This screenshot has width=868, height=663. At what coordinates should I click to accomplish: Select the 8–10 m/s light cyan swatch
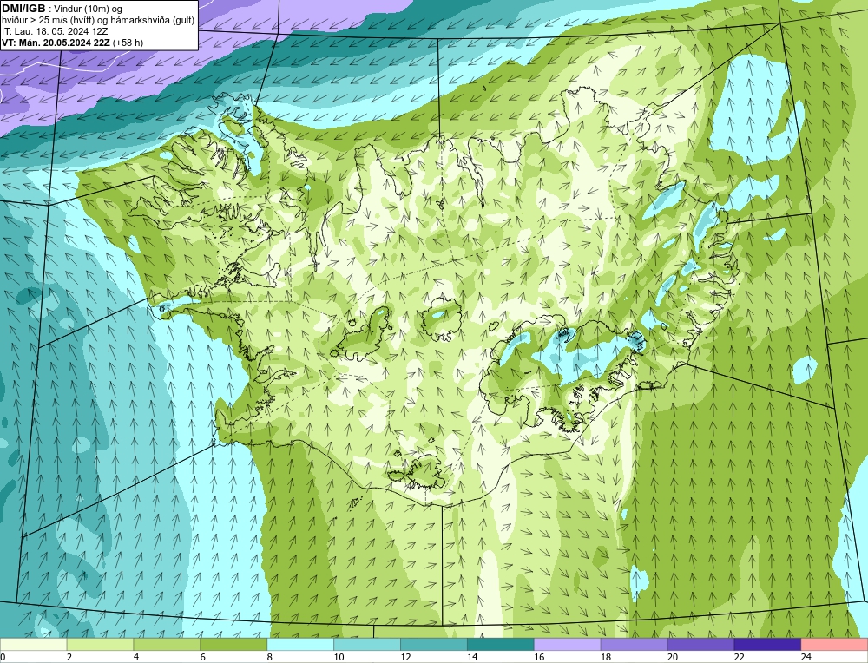300,644
